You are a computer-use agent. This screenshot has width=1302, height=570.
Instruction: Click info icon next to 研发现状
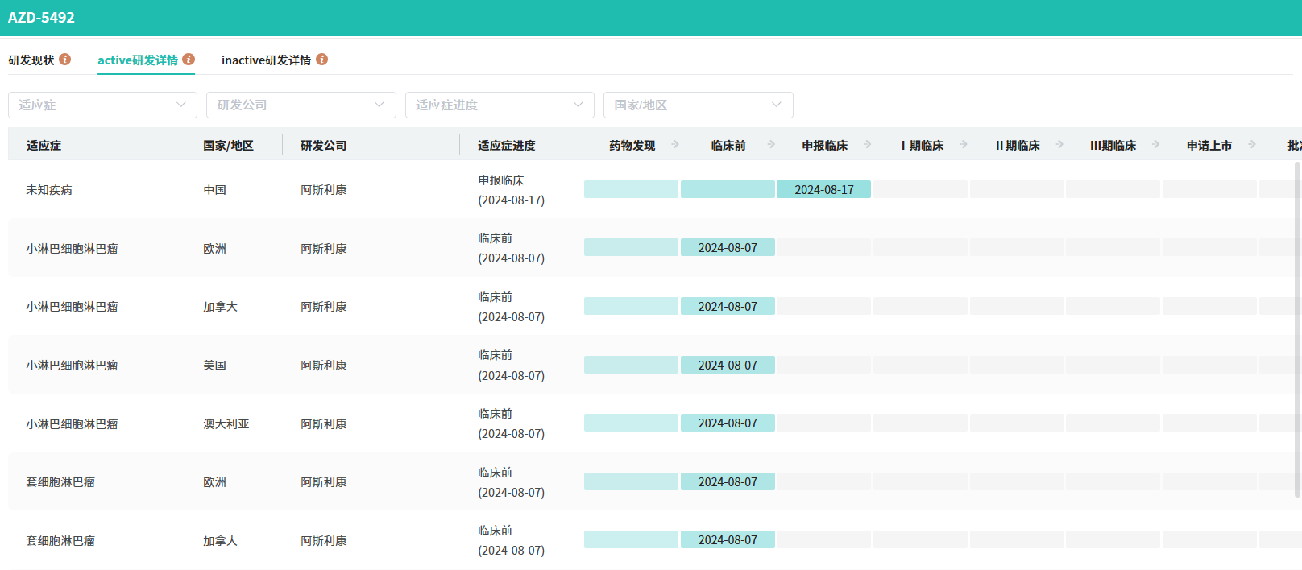coord(65,60)
